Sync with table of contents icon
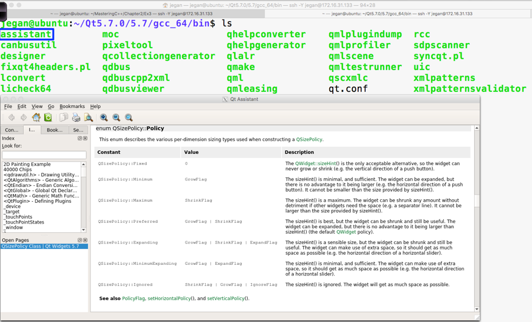 [x=48, y=117]
